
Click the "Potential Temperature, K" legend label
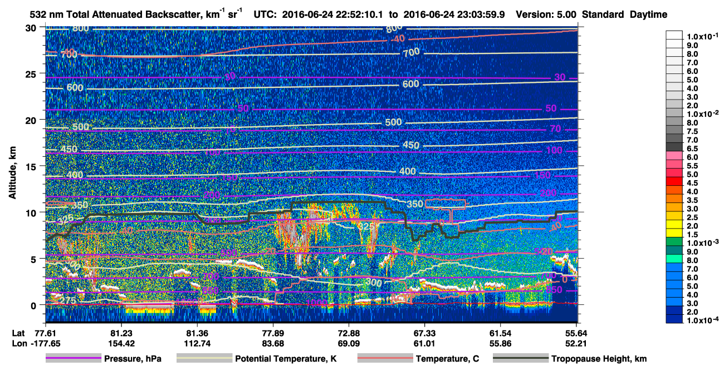(286, 359)
